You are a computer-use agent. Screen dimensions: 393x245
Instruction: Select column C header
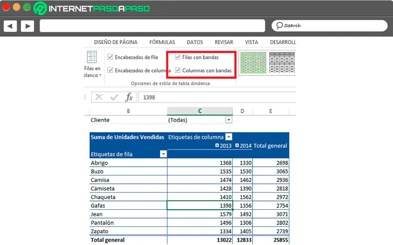[200, 111]
